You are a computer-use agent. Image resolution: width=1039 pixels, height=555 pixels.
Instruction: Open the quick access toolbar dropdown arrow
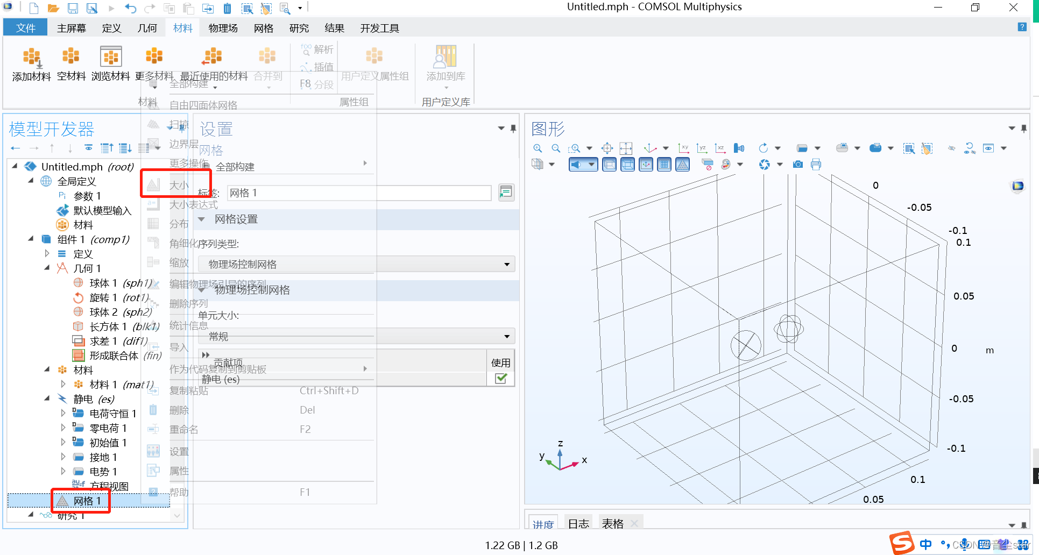(x=300, y=8)
